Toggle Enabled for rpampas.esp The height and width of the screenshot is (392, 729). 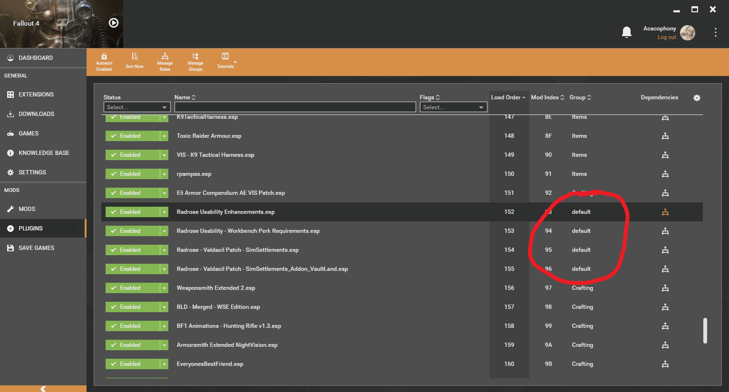[133, 174]
